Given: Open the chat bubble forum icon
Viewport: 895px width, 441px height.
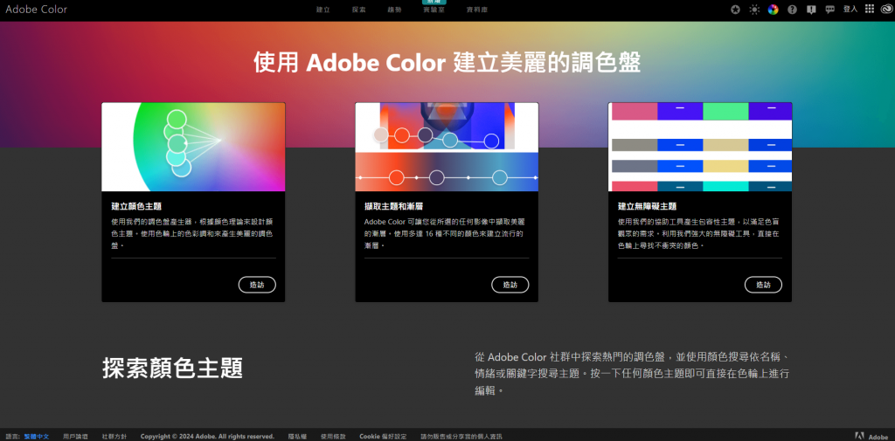Looking at the screenshot, I should coord(830,9).
